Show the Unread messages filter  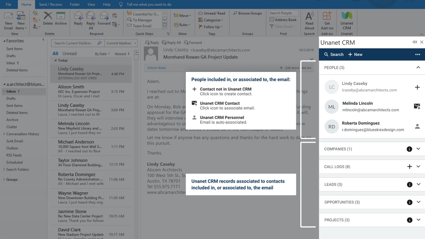pyautogui.click(x=69, y=54)
